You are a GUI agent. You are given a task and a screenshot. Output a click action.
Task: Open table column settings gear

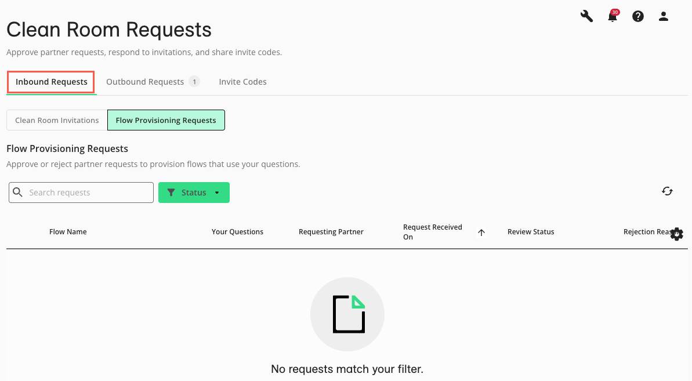(x=676, y=234)
